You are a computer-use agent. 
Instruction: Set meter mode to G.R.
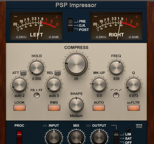pyautogui.click(x=82, y=26)
